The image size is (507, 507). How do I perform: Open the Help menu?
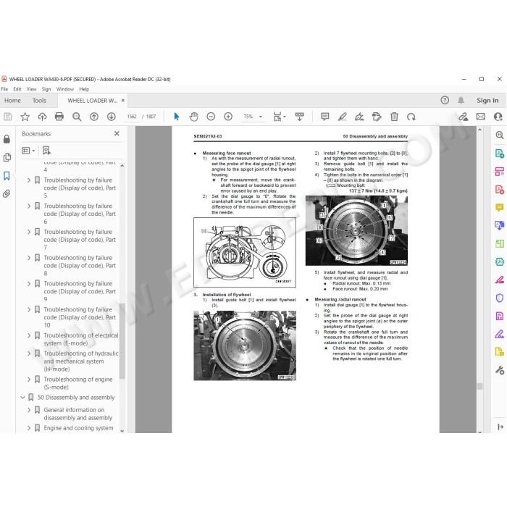point(84,89)
